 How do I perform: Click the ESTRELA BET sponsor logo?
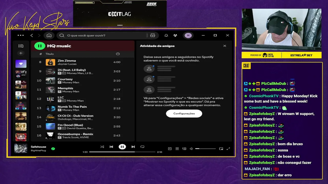tap(301, 55)
